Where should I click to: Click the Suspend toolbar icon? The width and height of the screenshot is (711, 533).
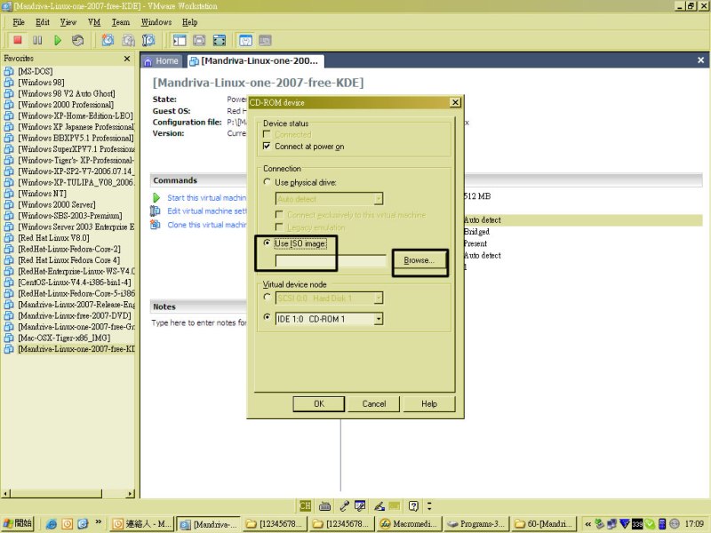click(x=37, y=40)
